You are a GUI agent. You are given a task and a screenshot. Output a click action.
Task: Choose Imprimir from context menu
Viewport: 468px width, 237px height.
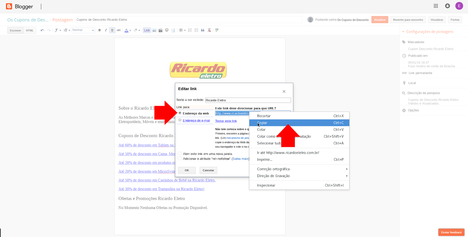point(299,160)
